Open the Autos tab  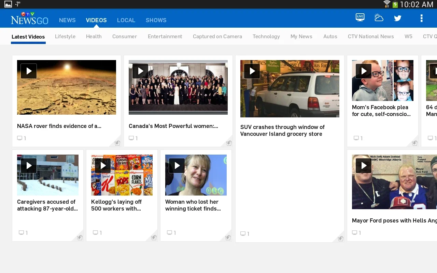(x=330, y=37)
